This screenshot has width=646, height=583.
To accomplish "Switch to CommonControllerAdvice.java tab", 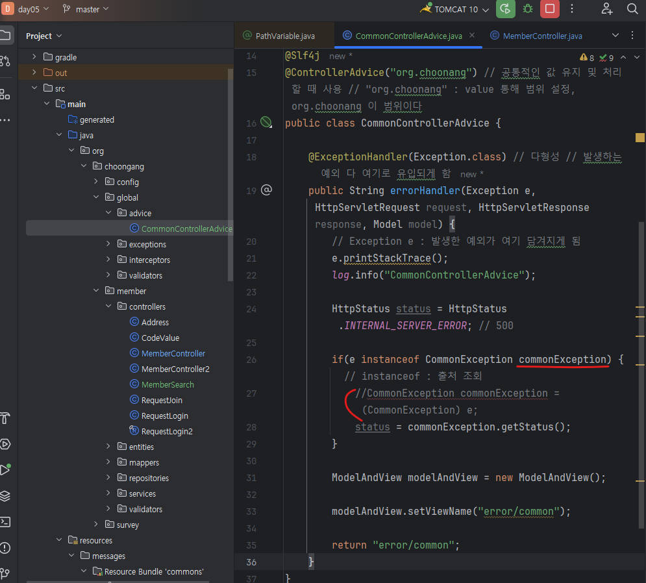I will [408, 36].
